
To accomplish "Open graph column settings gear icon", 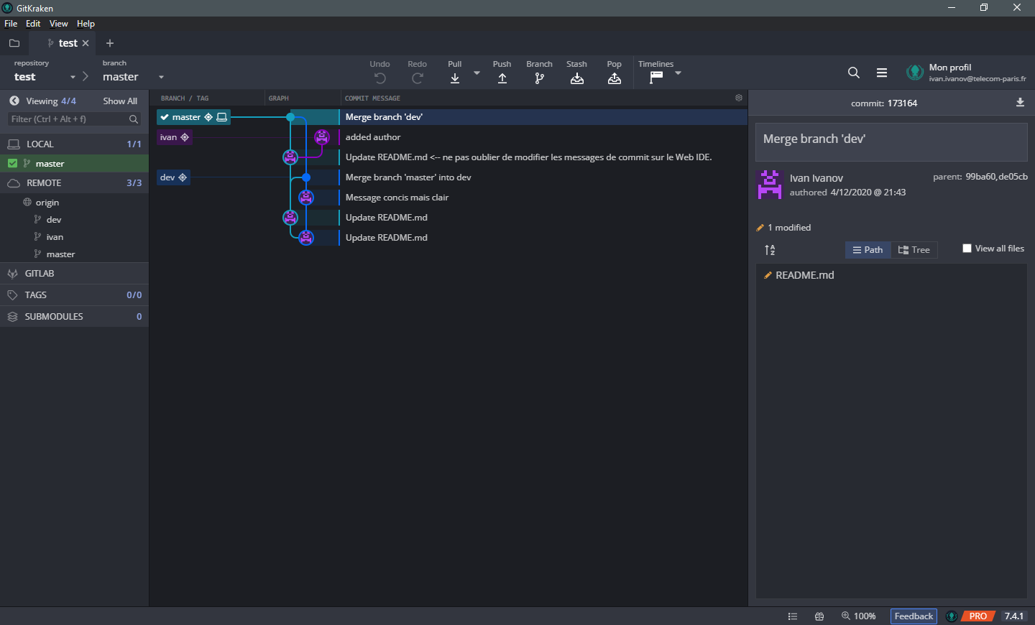I will (x=739, y=98).
